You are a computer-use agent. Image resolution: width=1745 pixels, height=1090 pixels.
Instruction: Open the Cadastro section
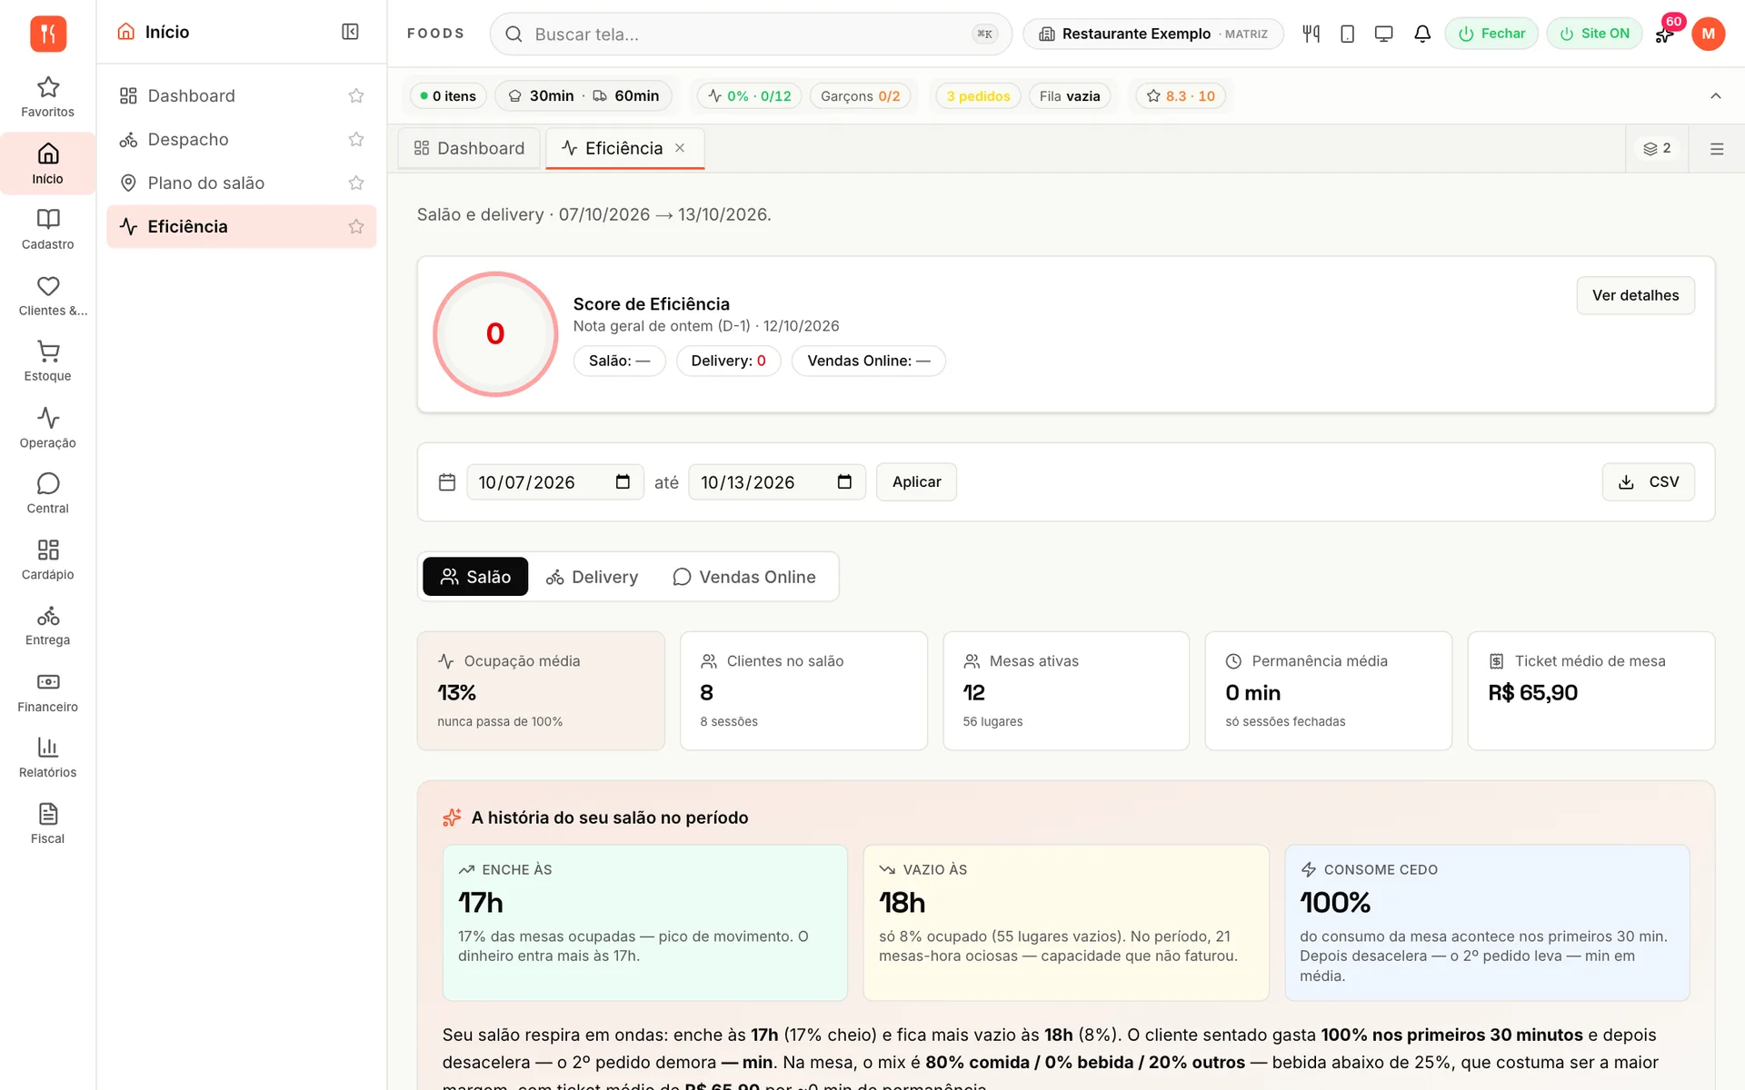click(x=47, y=230)
